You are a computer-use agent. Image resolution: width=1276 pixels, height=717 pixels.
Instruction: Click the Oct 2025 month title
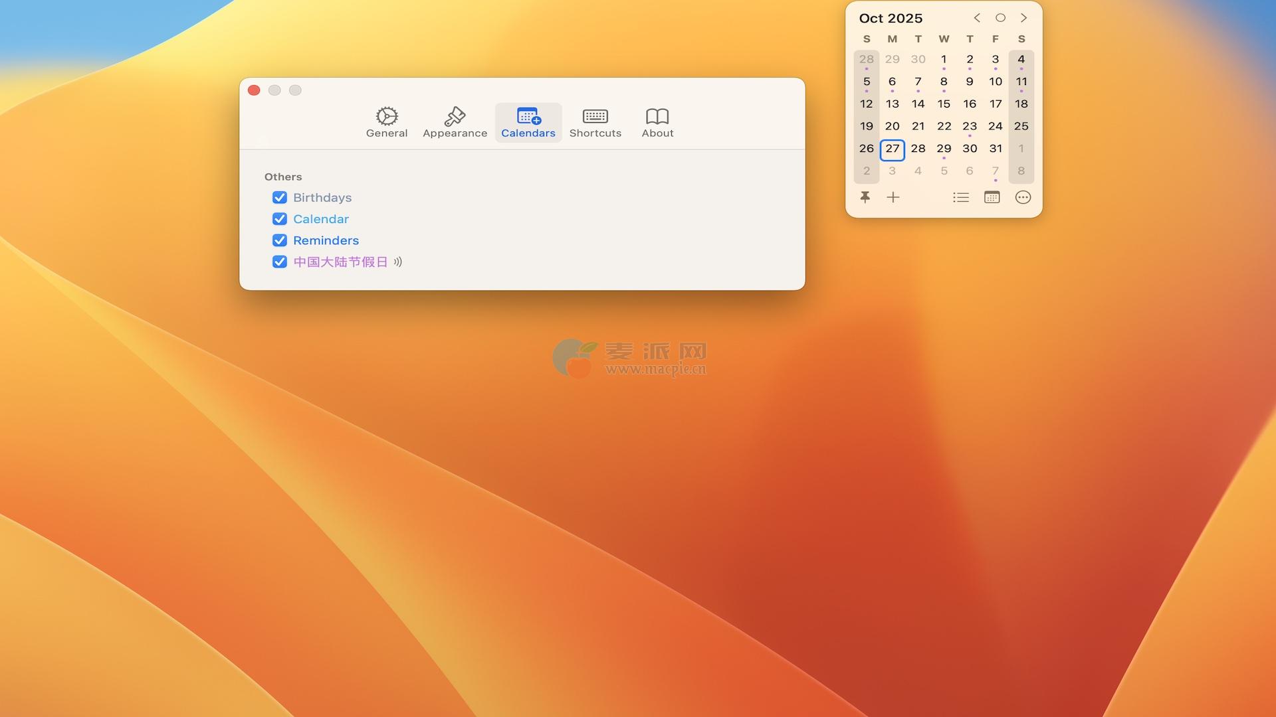click(891, 19)
